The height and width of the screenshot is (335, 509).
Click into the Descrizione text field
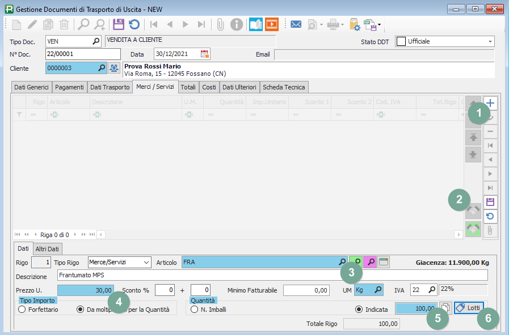pos(272,275)
